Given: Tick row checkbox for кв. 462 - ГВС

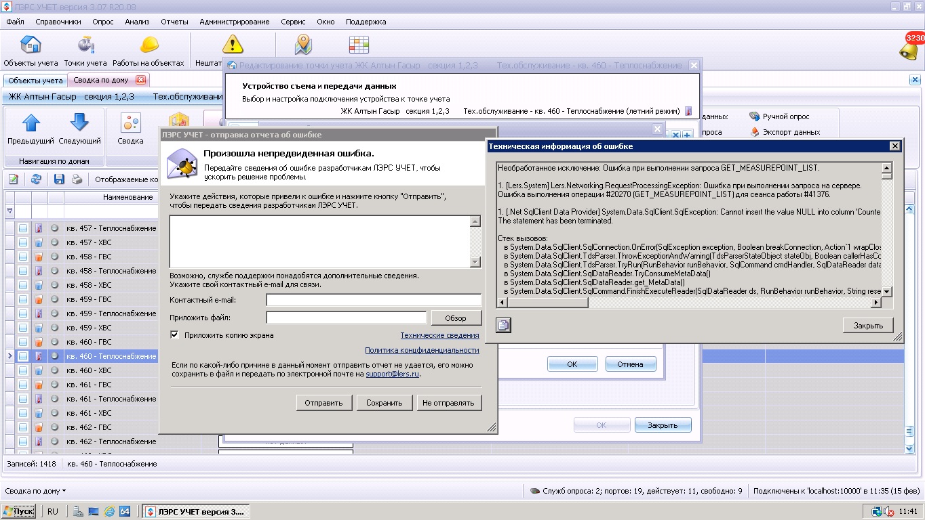Looking at the screenshot, I should (23, 427).
